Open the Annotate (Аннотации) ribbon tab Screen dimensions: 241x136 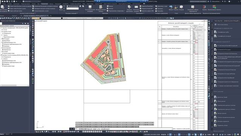click(x=17, y=4)
